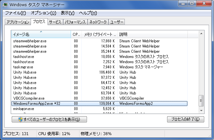Select taskhost.exe row with 7,252 K
This screenshot has width=214, height=140.
tap(99, 62)
